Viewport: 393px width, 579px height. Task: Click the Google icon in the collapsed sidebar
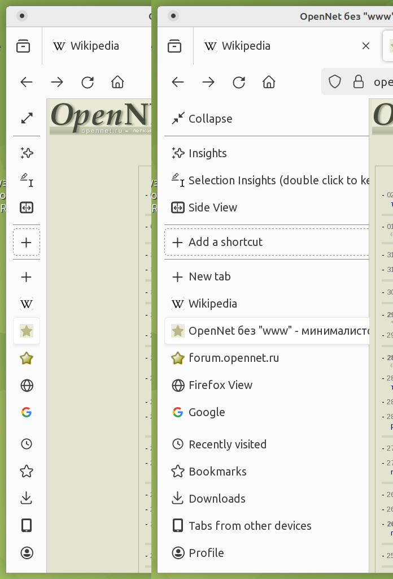[x=27, y=412]
